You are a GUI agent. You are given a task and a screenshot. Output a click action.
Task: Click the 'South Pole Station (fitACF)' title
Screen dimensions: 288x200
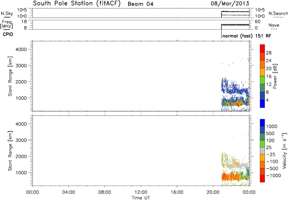(x=77, y=4)
